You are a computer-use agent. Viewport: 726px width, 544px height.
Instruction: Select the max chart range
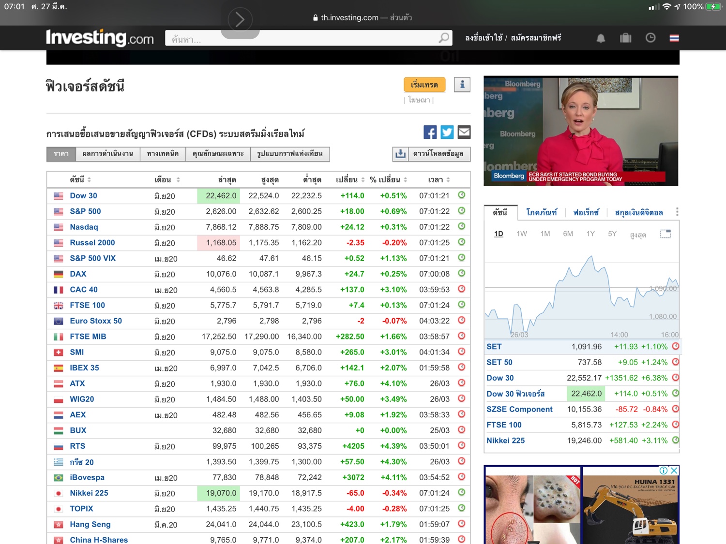(x=638, y=235)
